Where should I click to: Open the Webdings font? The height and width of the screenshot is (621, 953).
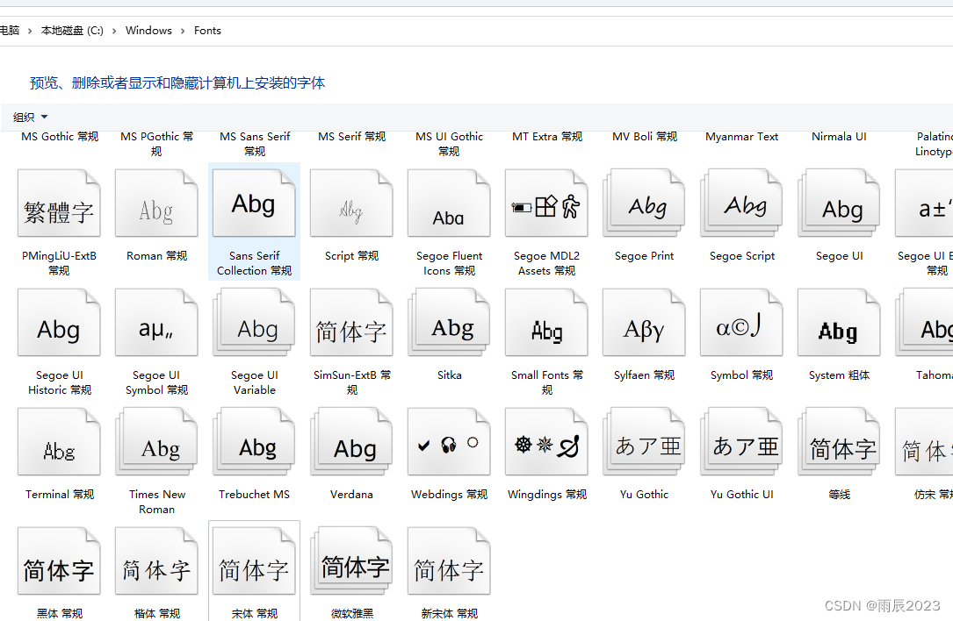pyautogui.click(x=449, y=441)
